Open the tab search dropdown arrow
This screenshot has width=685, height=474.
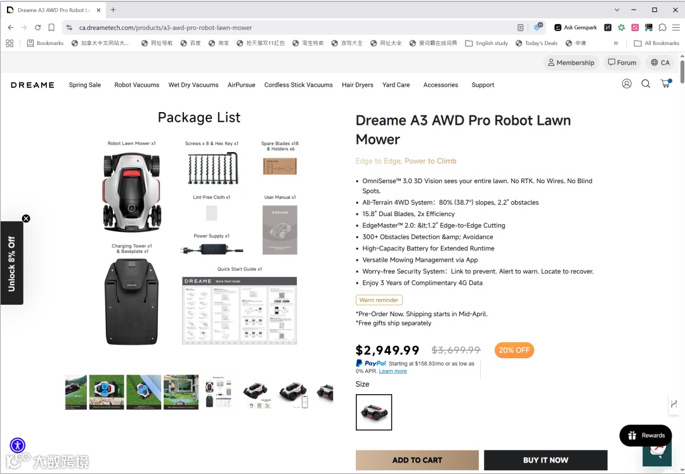(617, 10)
